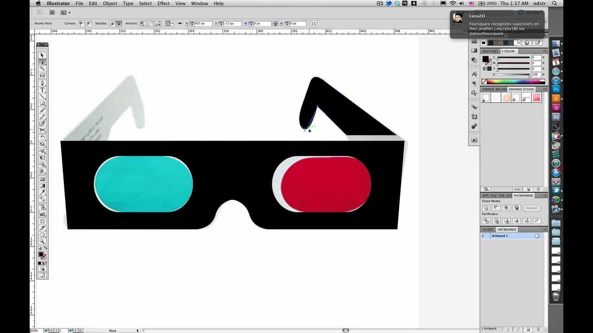Convert anchor point to smooth
Screen dimensions: 593x333
(x=88, y=24)
